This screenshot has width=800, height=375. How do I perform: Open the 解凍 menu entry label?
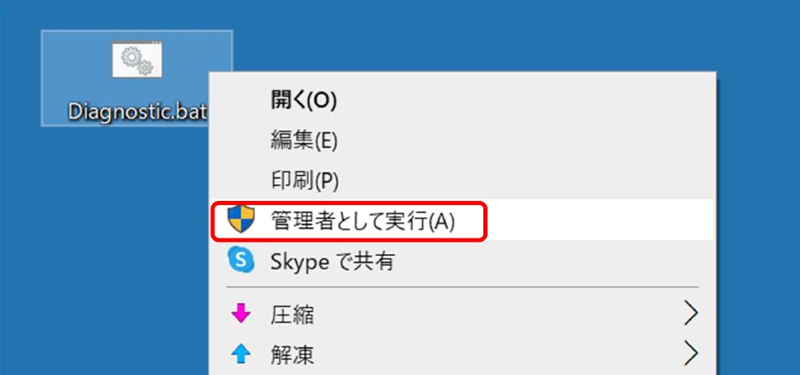pos(292,355)
